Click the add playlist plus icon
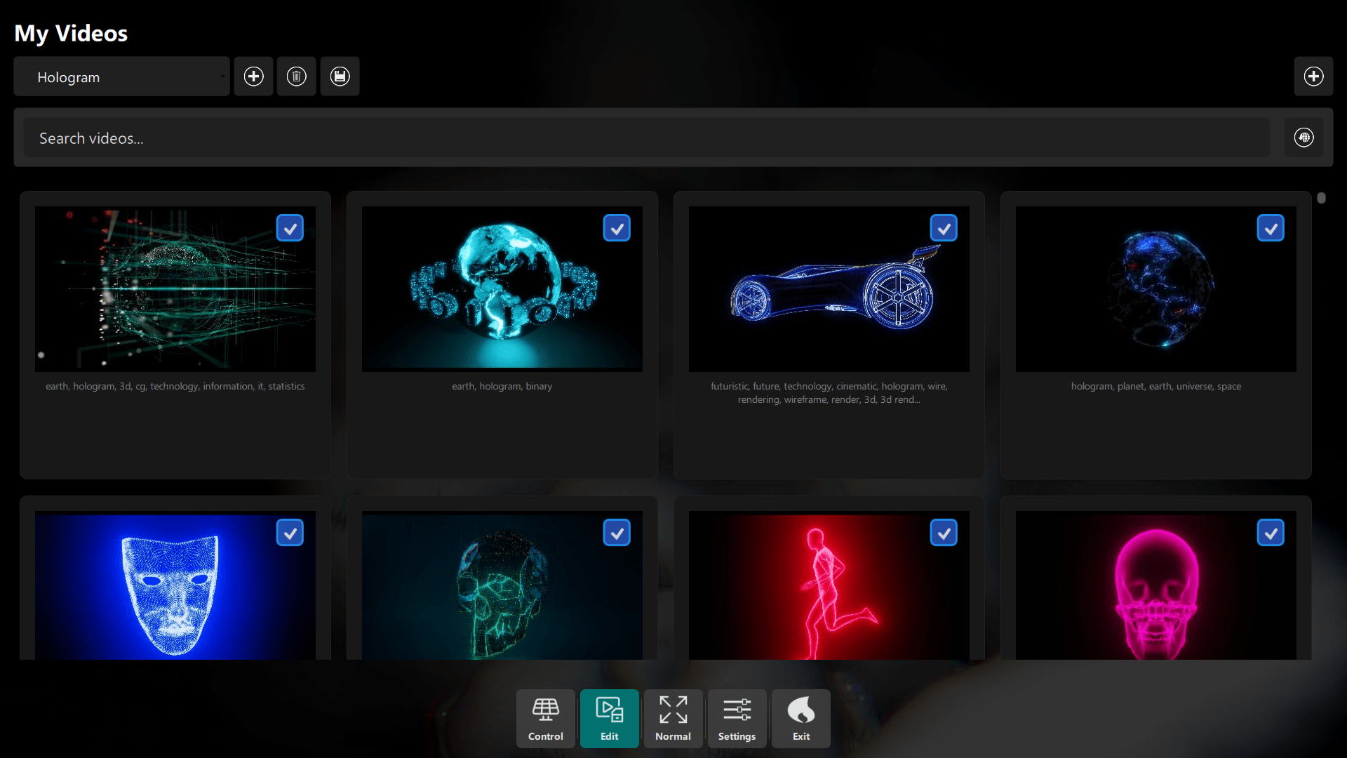Viewport: 1347px width, 758px height. (253, 77)
